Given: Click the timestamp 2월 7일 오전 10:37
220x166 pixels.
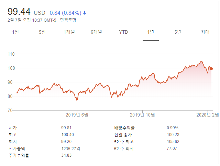Looking at the screenshot, I should (x=25, y=20).
